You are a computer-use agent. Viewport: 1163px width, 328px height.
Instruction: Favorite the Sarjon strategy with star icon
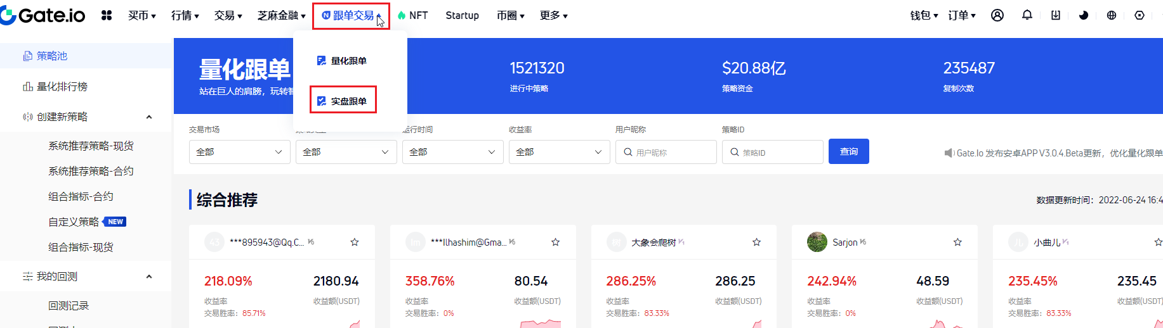pos(957,242)
